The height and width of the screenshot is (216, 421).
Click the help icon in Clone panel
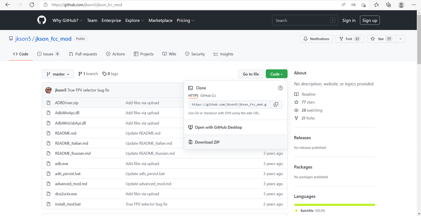280,88
